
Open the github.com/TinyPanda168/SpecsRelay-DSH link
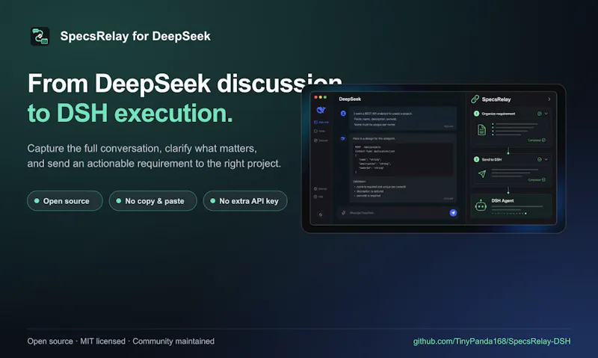pyautogui.click(x=492, y=342)
